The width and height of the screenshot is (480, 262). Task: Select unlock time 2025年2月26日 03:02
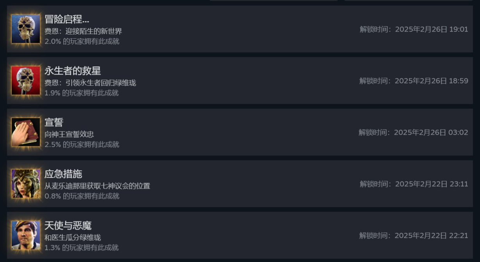(x=413, y=132)
